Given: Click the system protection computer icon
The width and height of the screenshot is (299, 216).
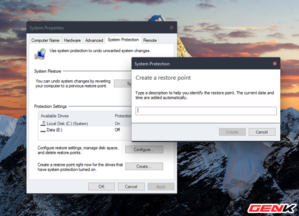Looking at the screenshot, I should click(x=41, y=55).
